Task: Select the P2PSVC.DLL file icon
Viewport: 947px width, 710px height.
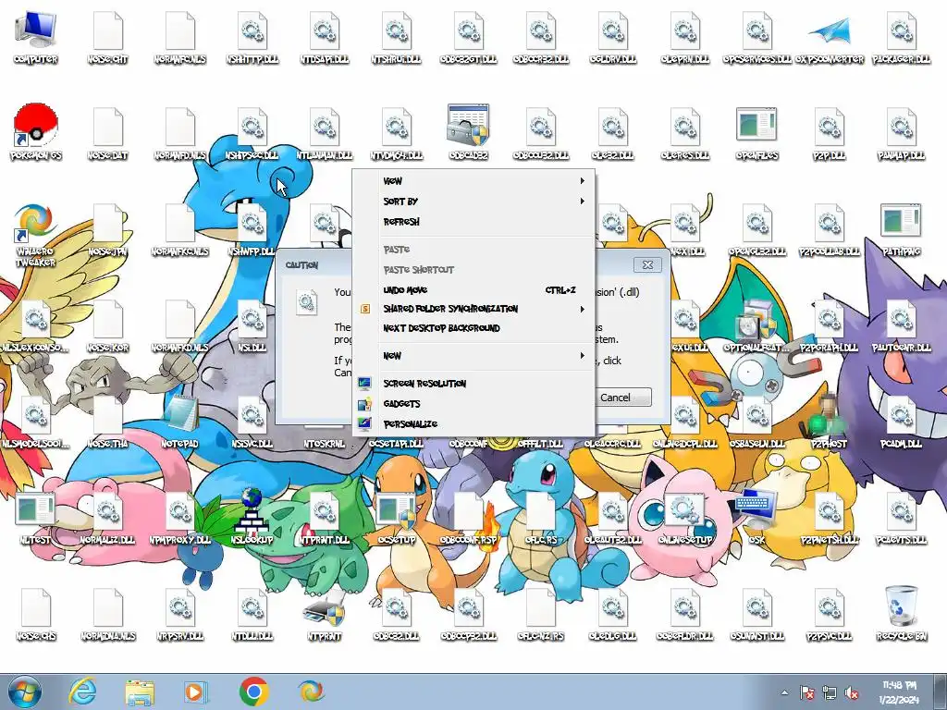Action: [x=830, y=614]
